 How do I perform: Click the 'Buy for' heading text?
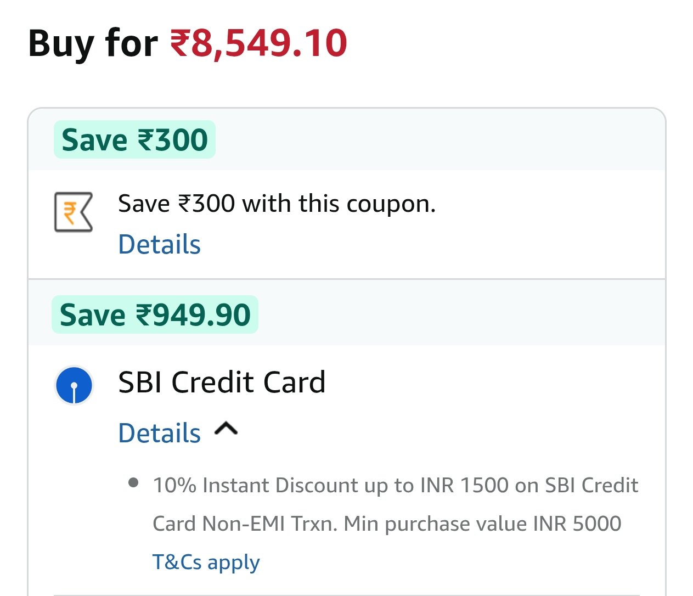tap(93, 43)
